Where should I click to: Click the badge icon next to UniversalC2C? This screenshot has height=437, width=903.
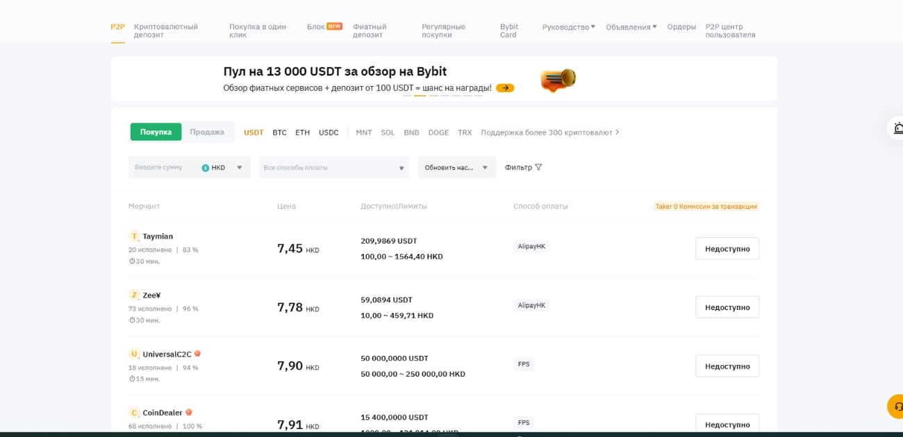tap(198, 354)
